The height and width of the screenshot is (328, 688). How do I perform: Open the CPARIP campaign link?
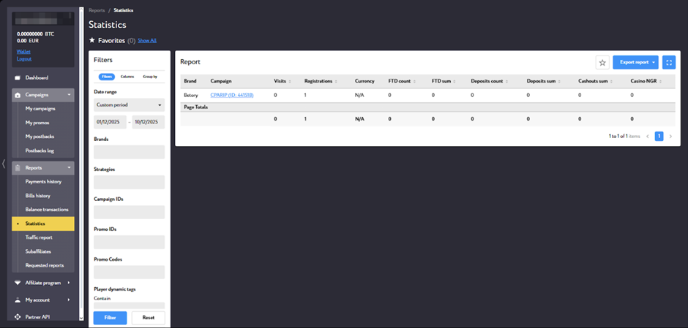(x=232, y=95)
